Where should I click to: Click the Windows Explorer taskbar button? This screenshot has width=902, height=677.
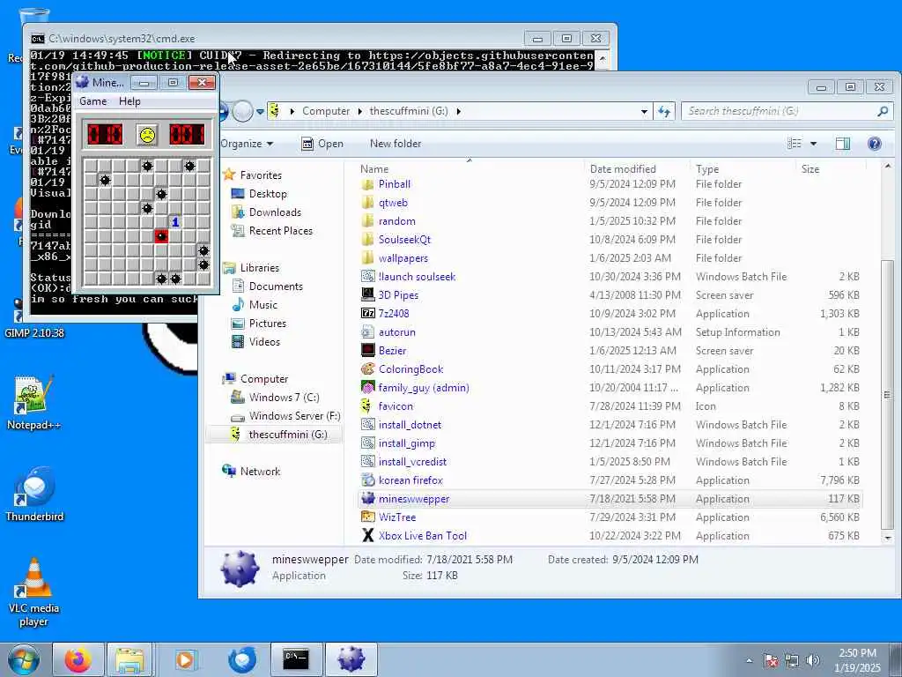[x=130, y=659]
